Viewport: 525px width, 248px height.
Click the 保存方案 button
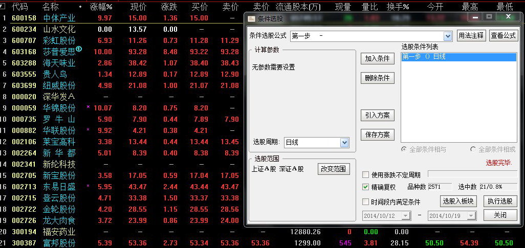click(x=377, y=134)
